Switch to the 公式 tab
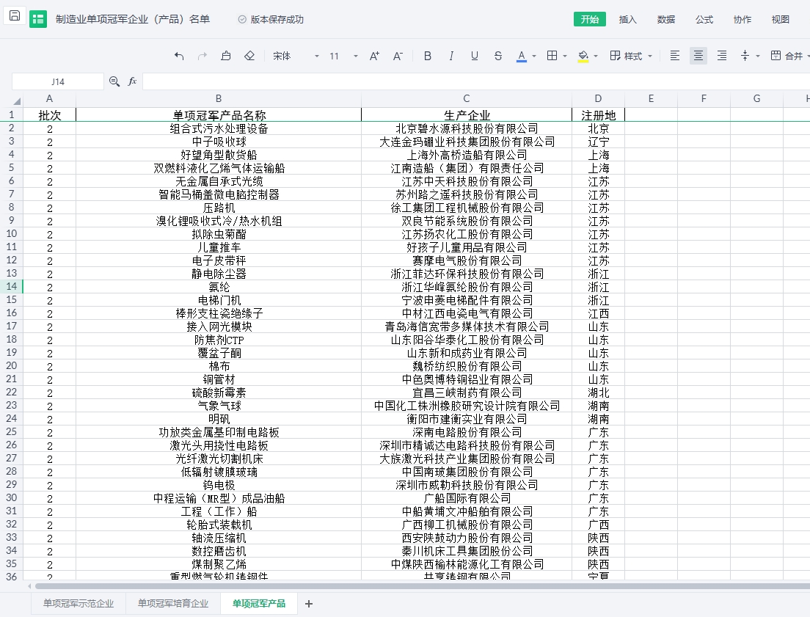The height and width of the screenshot is (617, 810). pyautogui.click(x=704, y=20)
